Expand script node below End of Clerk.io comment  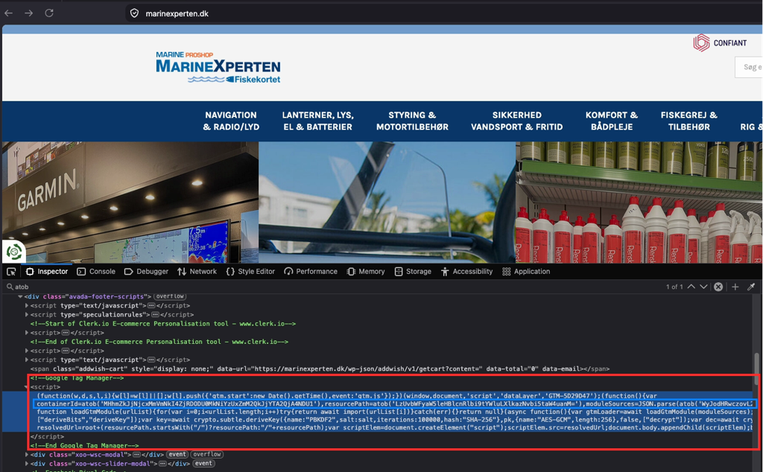click(x=26, y=351)
